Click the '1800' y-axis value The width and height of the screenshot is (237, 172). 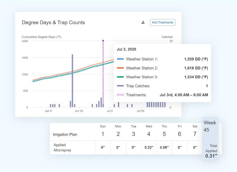[25, 58]
